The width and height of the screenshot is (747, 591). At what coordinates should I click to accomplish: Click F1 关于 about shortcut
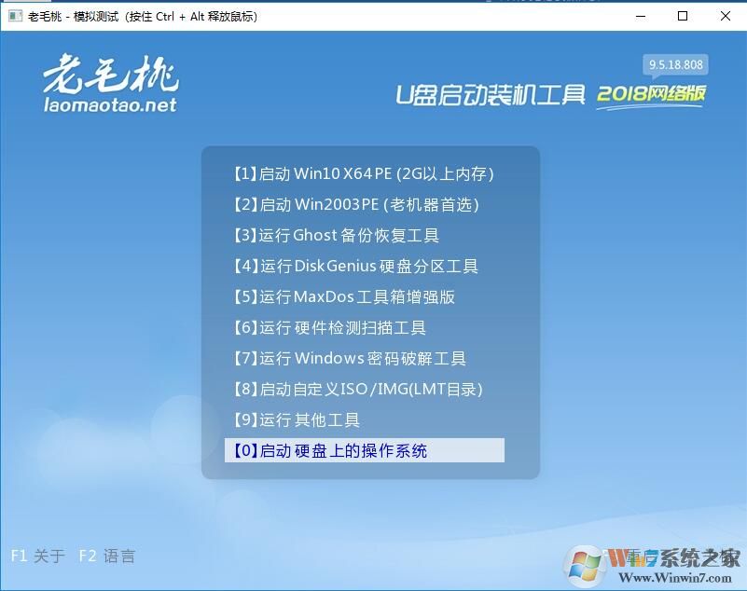click(37, 556)
